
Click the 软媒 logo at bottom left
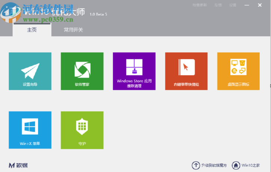[18, 165]
